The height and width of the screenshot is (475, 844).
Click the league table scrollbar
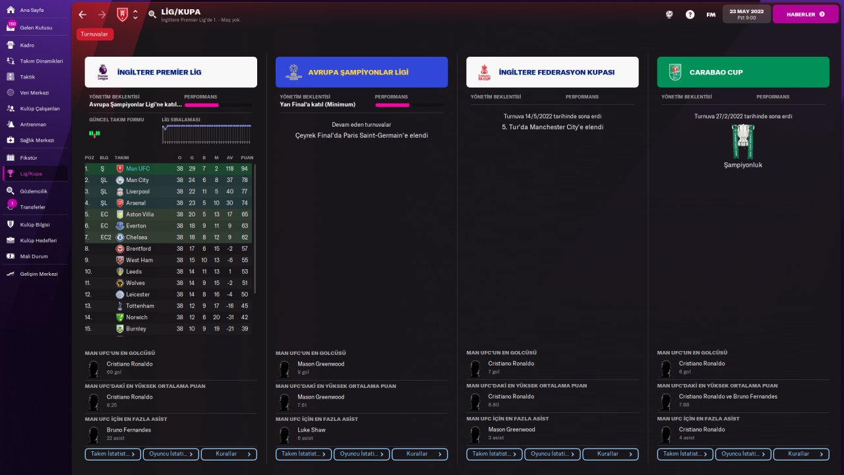[255, 228]
